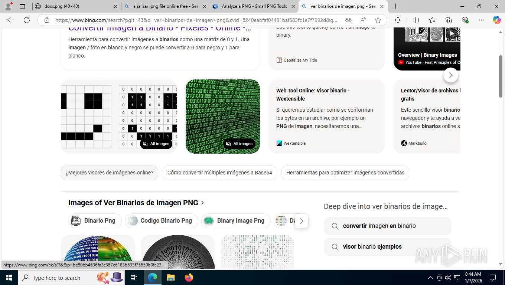
Task: Open the profile avatar icon
Action: pos(8,6)
